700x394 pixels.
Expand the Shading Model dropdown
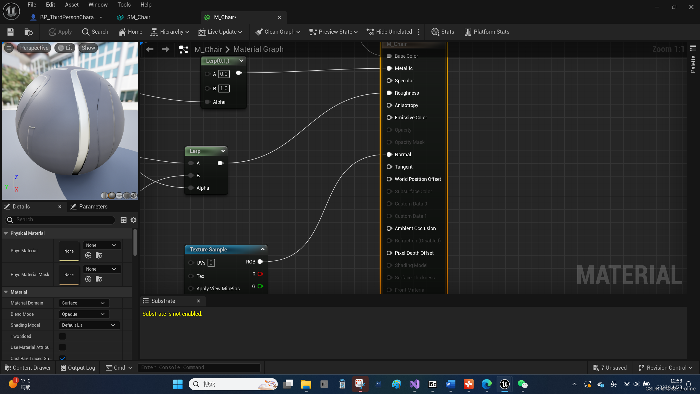pos(89,325)
